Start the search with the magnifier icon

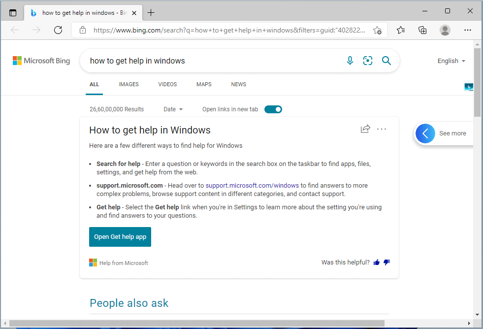click(x=386, y=61)
